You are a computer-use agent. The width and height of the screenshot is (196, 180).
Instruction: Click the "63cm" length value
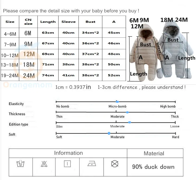click(x=48, y=33)
